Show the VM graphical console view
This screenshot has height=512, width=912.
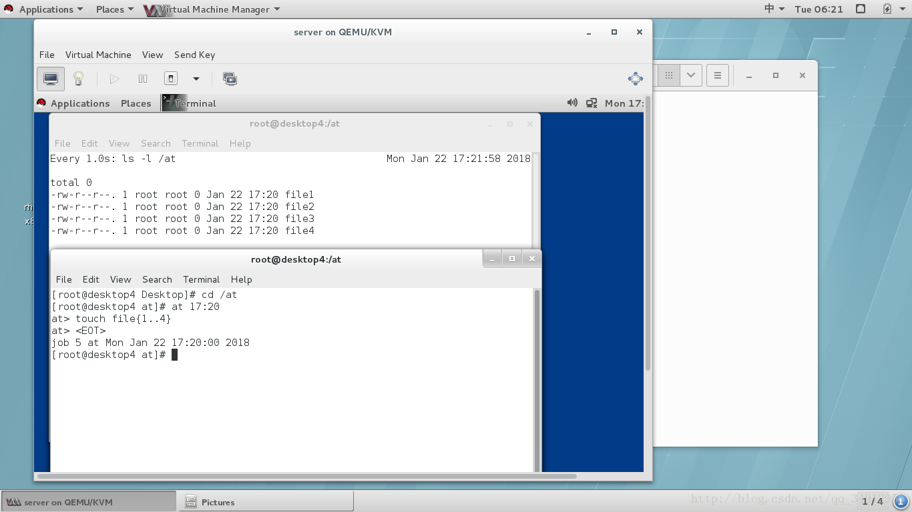[51, 79]
